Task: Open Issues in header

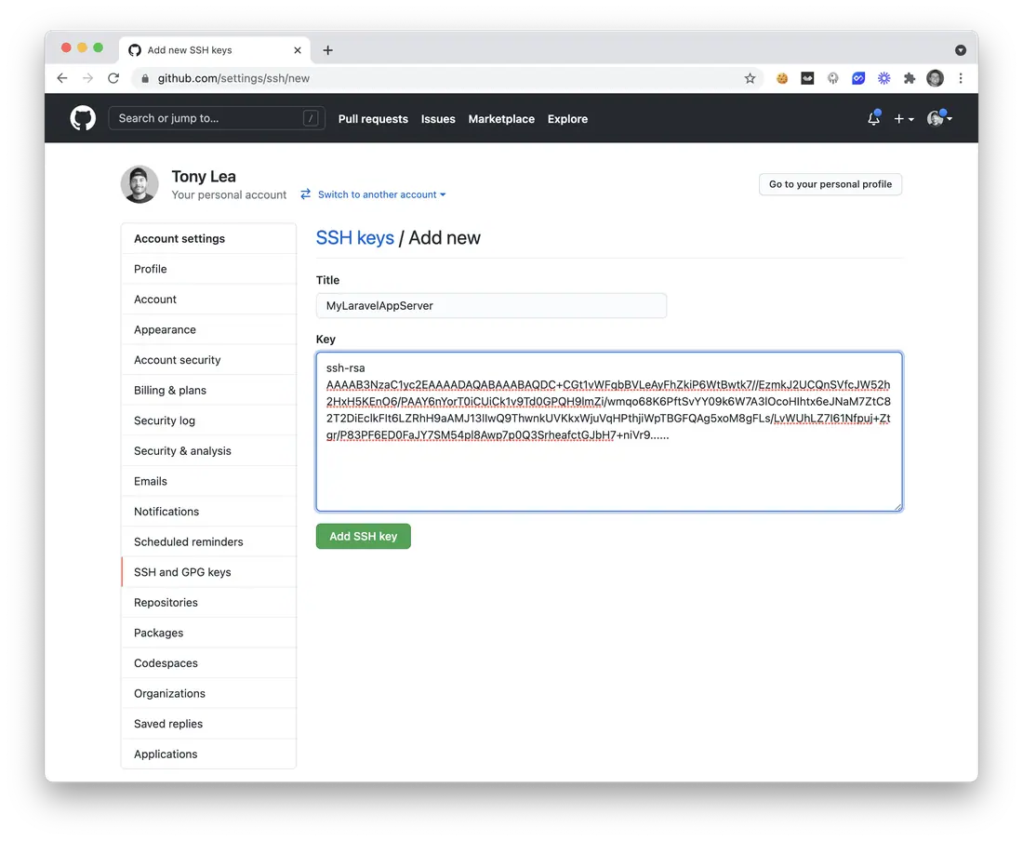Action: click(x=438, y=119)
